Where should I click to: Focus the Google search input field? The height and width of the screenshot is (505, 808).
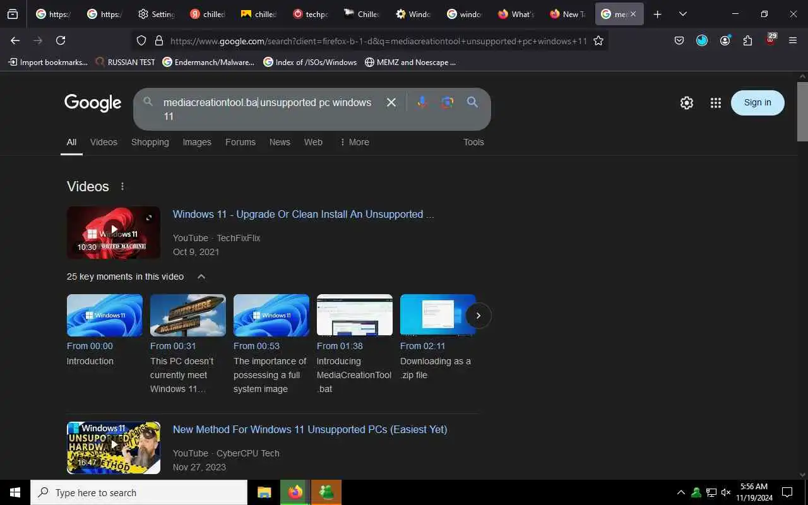pyautogui.click(x=268, y=109)
